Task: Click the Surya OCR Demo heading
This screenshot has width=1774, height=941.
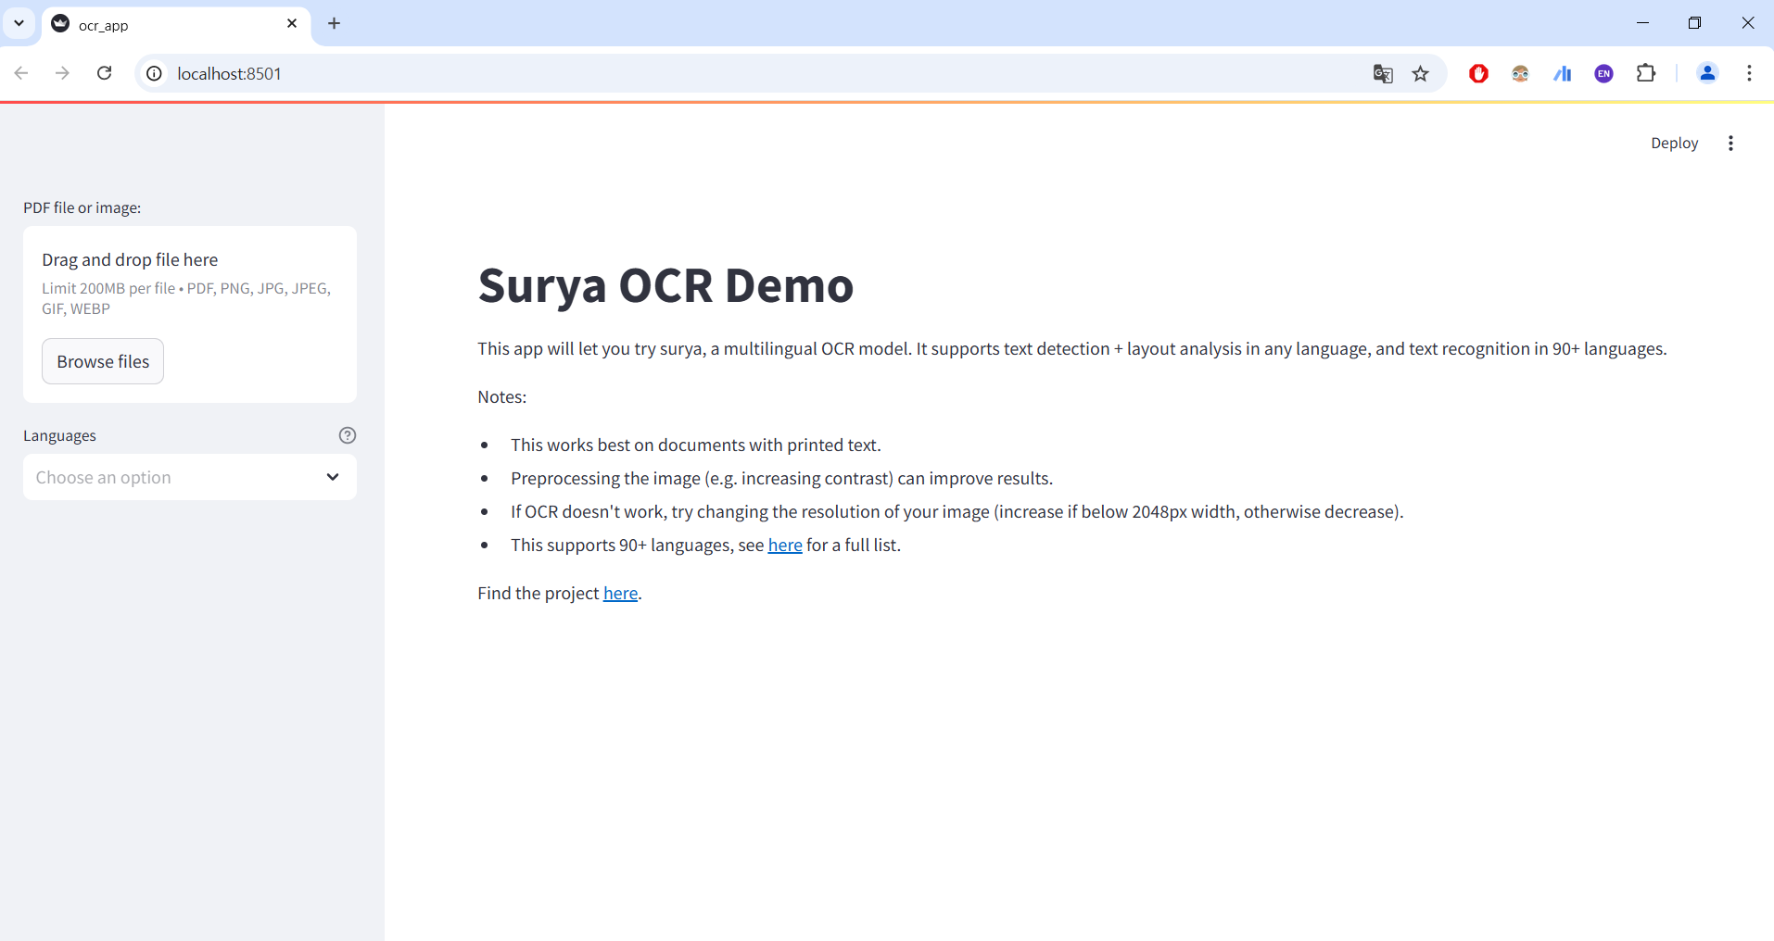Action: pyautogui.click(x=665, y=285)
